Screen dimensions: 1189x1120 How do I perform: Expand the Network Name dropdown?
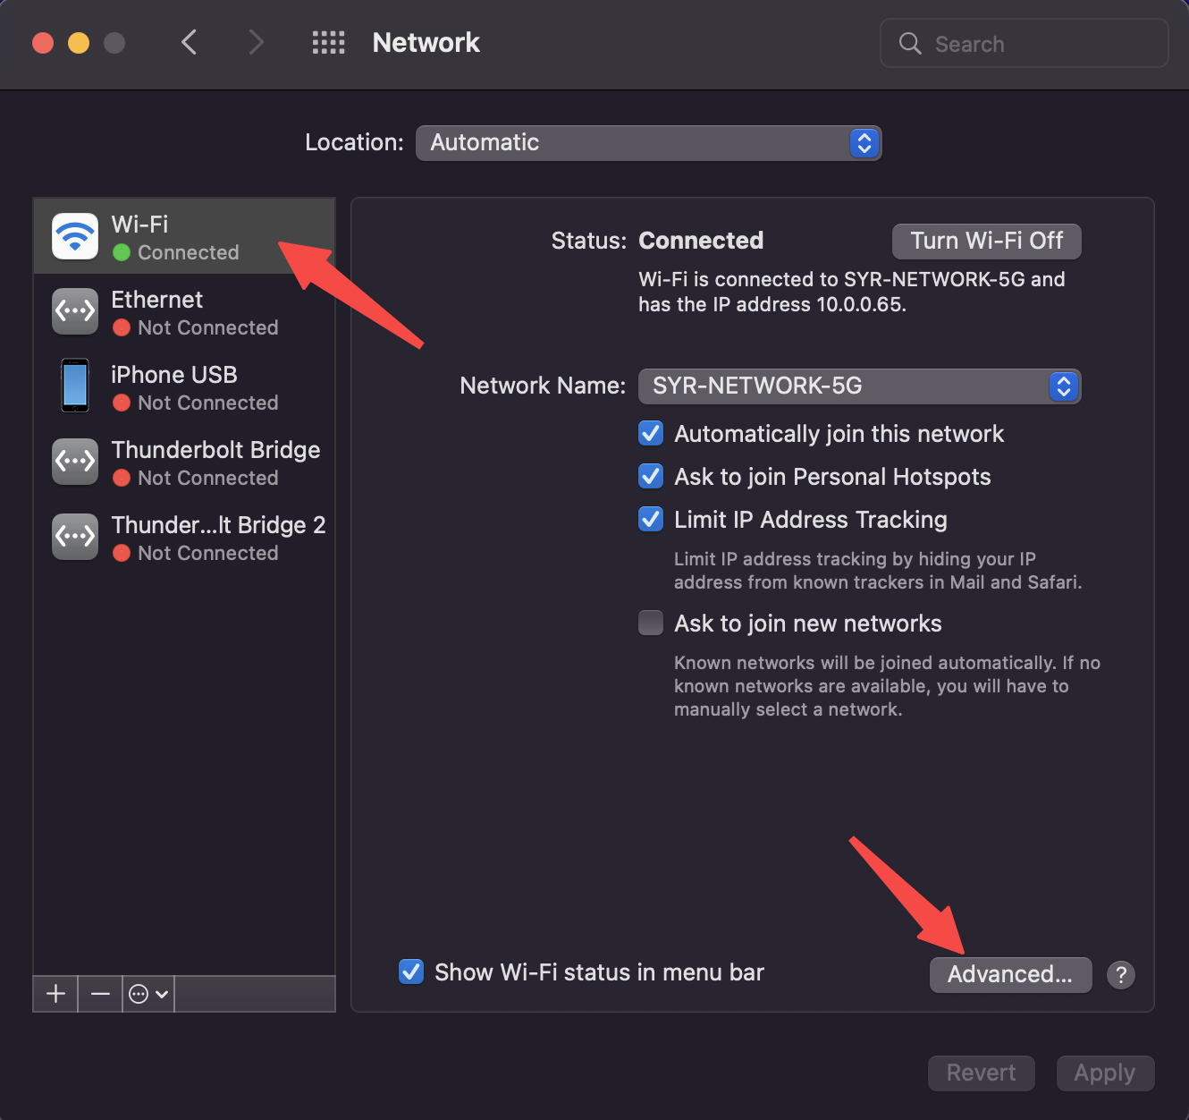tap(859, 386)
